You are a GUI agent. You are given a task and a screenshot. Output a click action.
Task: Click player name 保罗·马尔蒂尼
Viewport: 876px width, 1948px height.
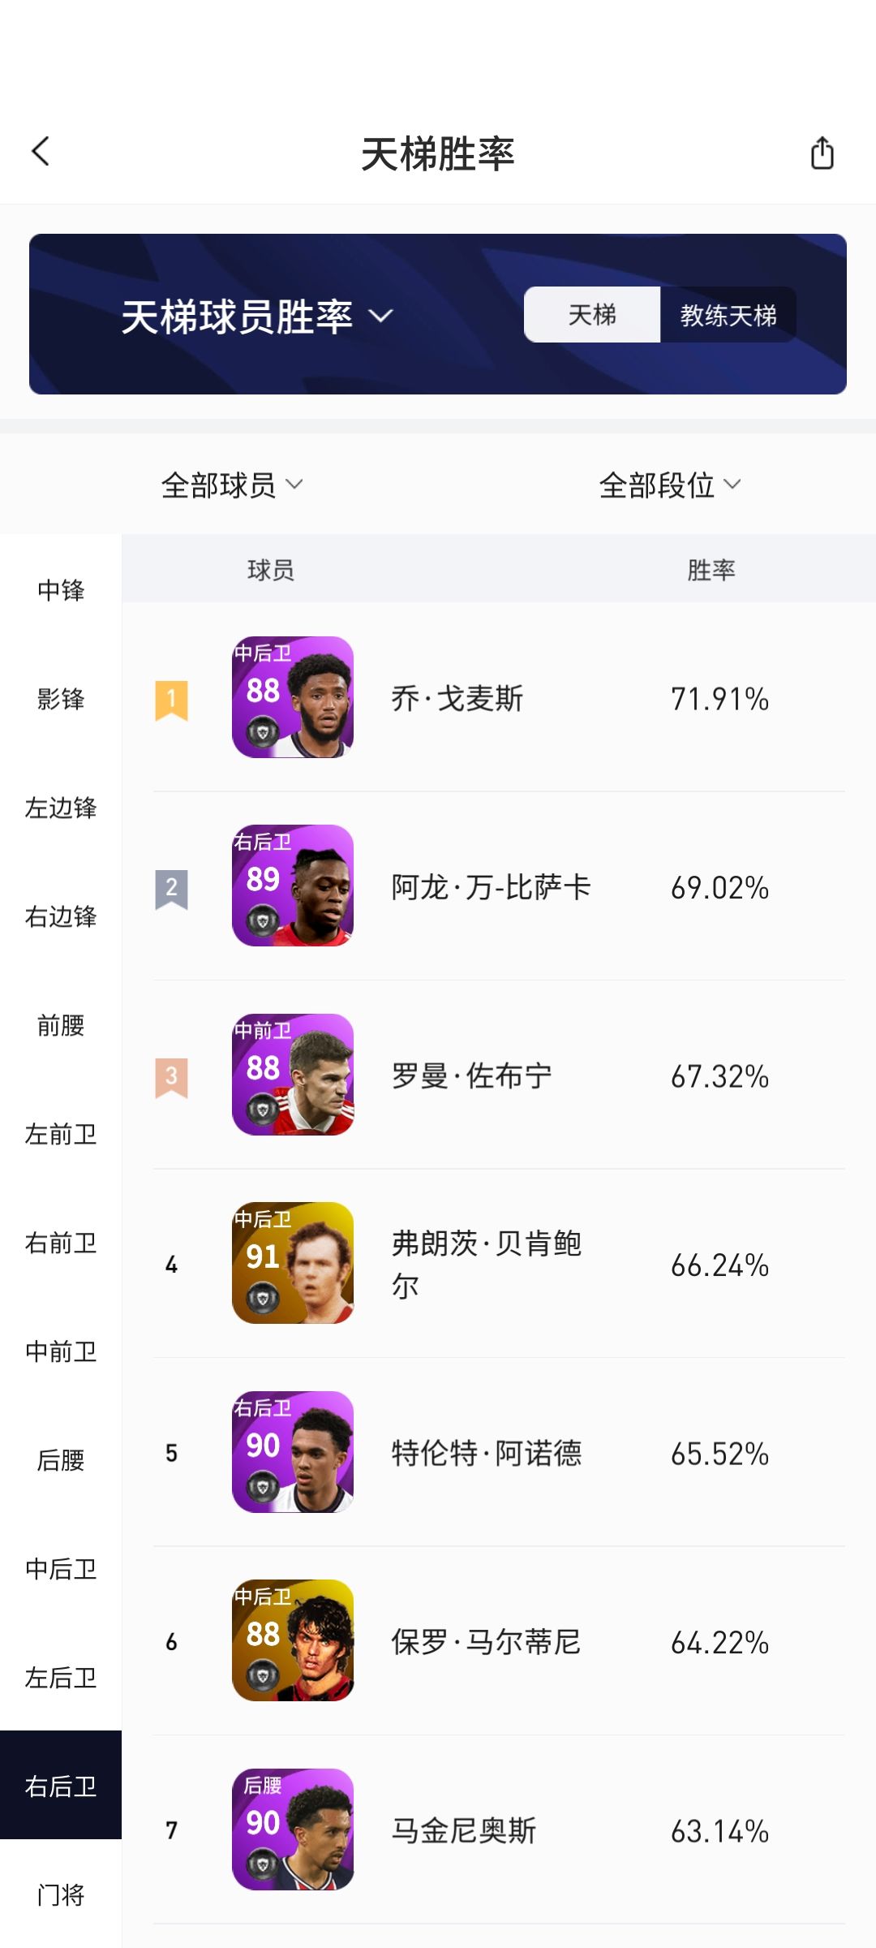tap(485, 1643)
